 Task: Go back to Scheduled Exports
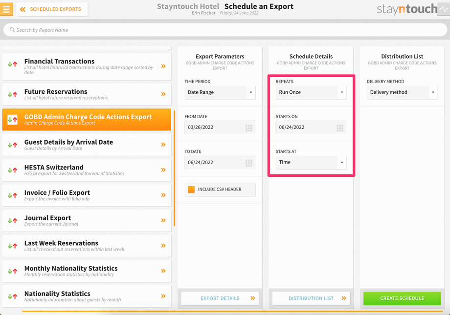tap(52, 9)
